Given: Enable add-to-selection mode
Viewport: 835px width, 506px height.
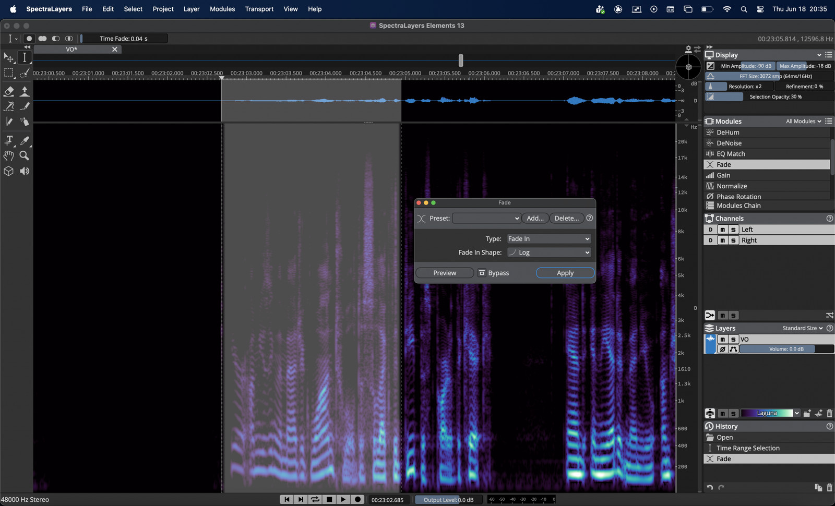Looking at the screenshot, I should [x=42, y=39].
